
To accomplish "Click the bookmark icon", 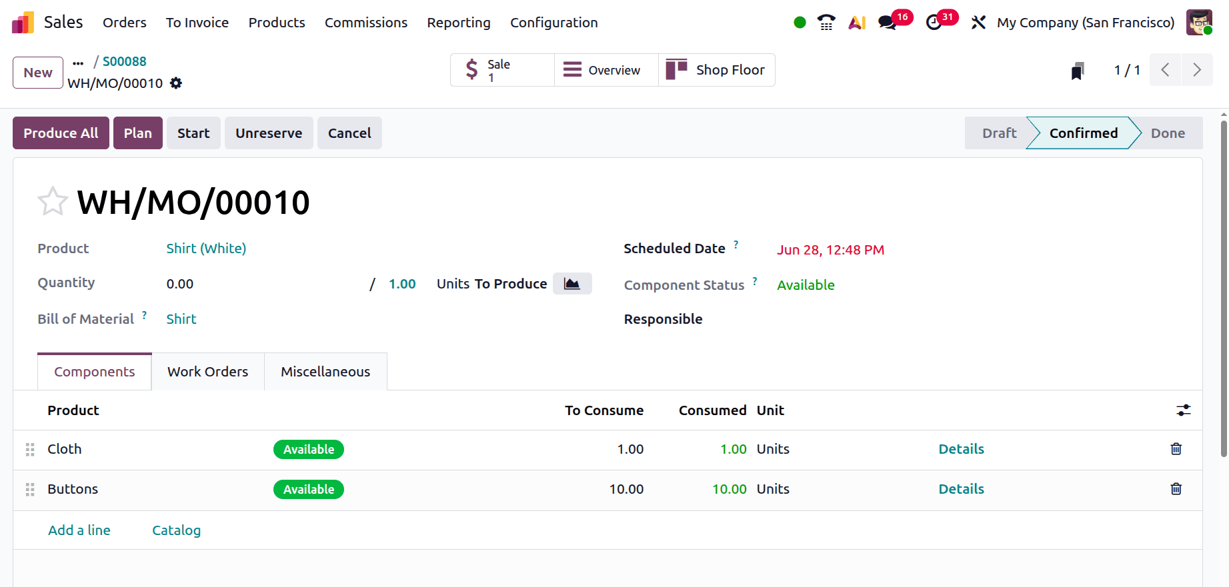I will (x=1077, y=71).
